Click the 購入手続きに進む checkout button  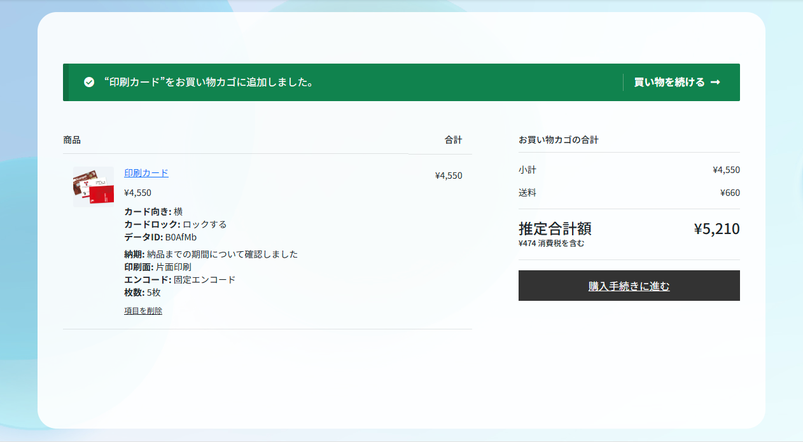pyautogui.click(x=629, y=286)
